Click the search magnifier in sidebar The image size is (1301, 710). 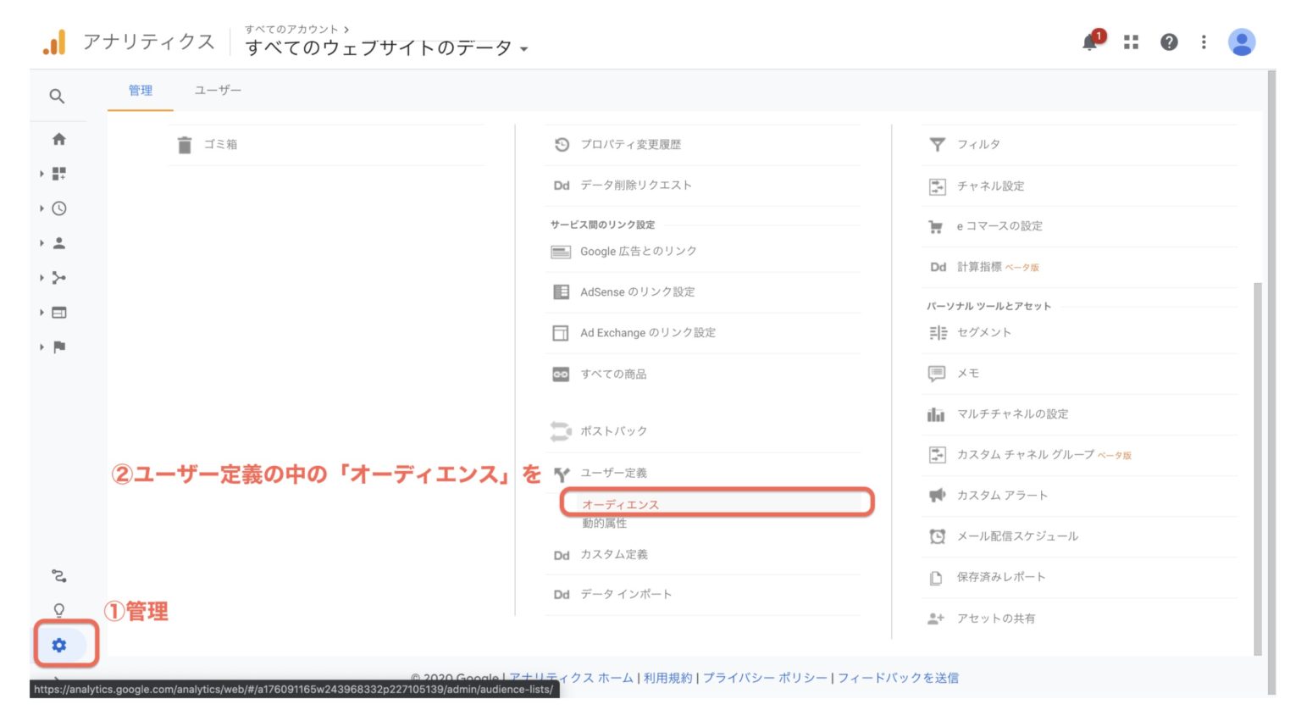coord(57,97)
